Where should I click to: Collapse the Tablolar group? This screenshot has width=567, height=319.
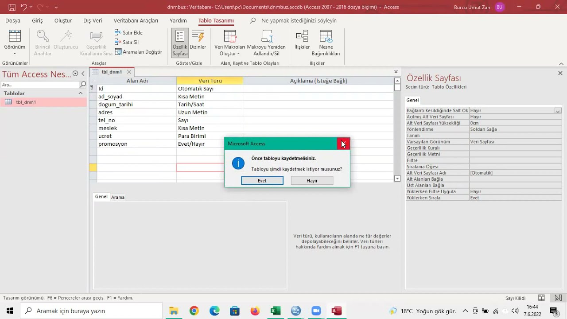(x=81, y=93)
